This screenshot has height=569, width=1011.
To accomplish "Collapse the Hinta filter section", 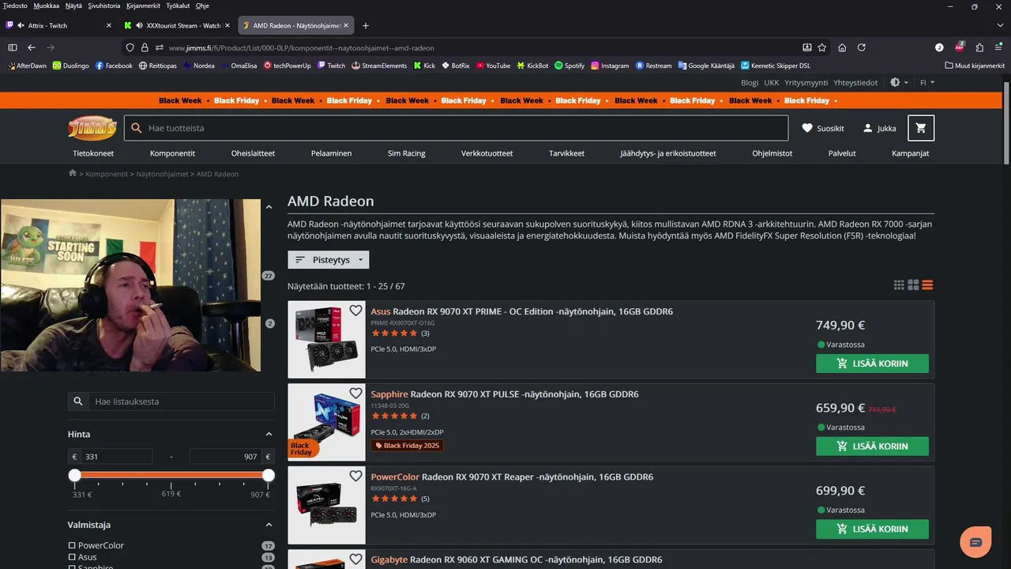I will [x=269, y=434].
